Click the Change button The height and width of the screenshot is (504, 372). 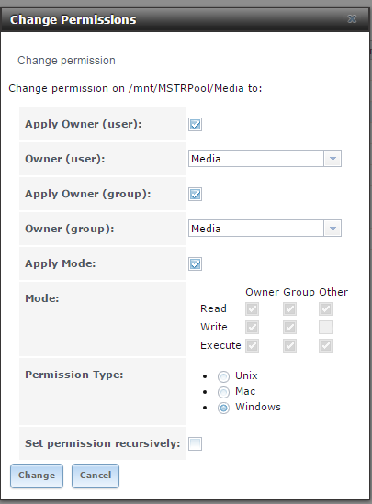(37, 476)
